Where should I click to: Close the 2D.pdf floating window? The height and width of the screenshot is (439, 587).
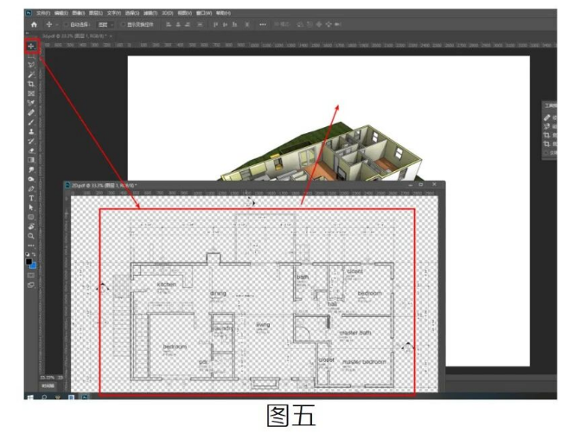tap(434, 185)
